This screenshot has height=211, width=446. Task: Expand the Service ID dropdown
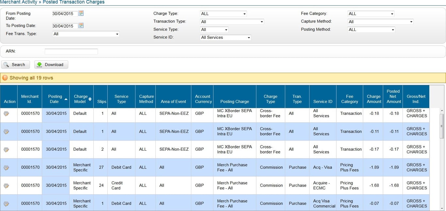coord(225,38)
